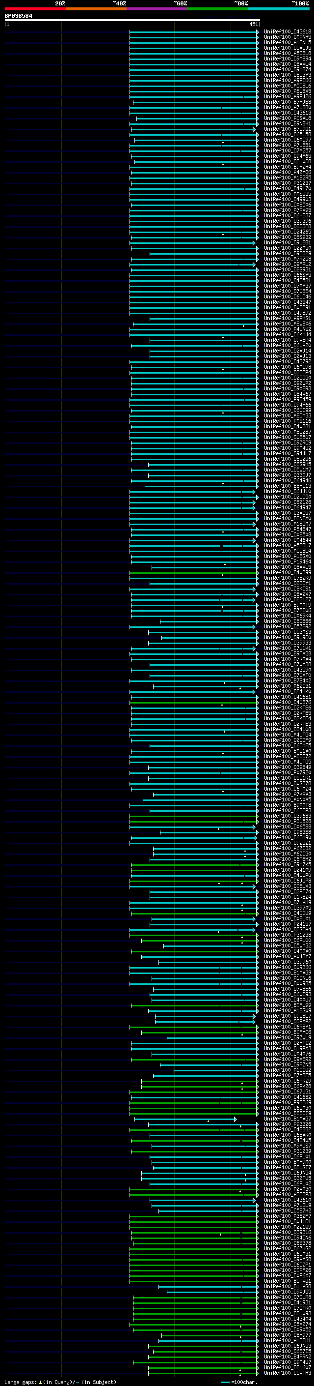Image resolution: width=314 pixels, height=1386 pixels.
Task: Select hit label UniRef100_Q9LRC0
Action: pyautogui.click(x=288, y=638)
